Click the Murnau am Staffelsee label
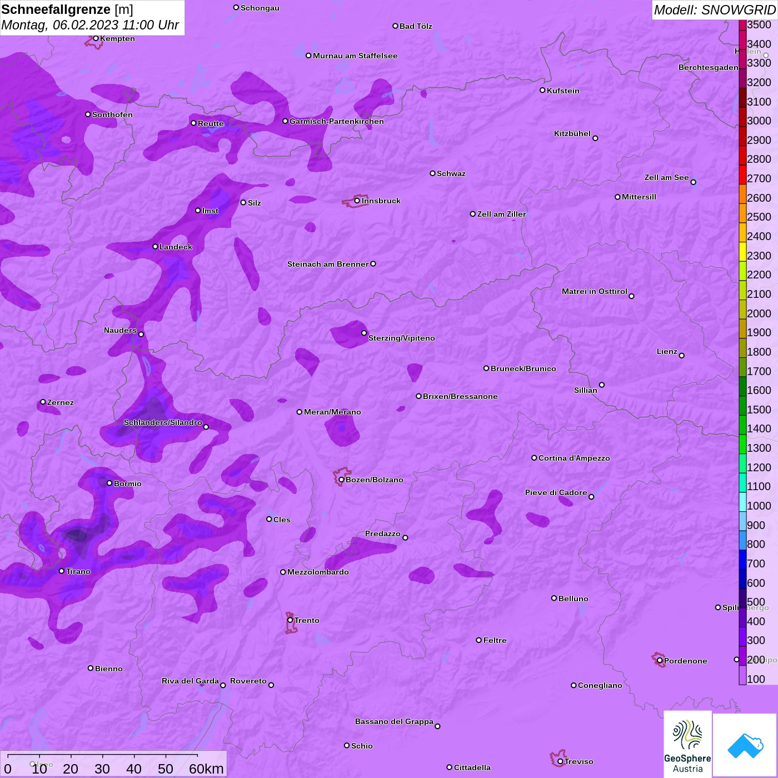The width and height of the screenshot is (778, 778). click(355, 56)
